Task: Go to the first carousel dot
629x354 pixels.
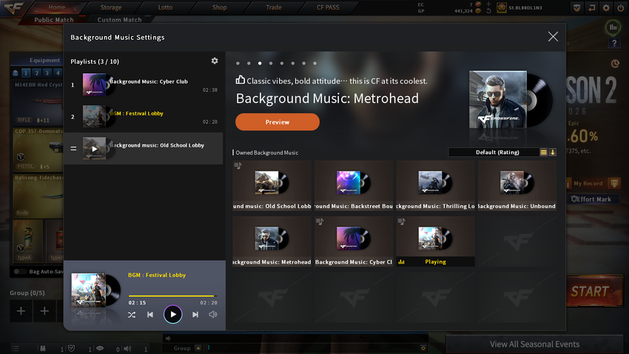Action: point(238,64)
